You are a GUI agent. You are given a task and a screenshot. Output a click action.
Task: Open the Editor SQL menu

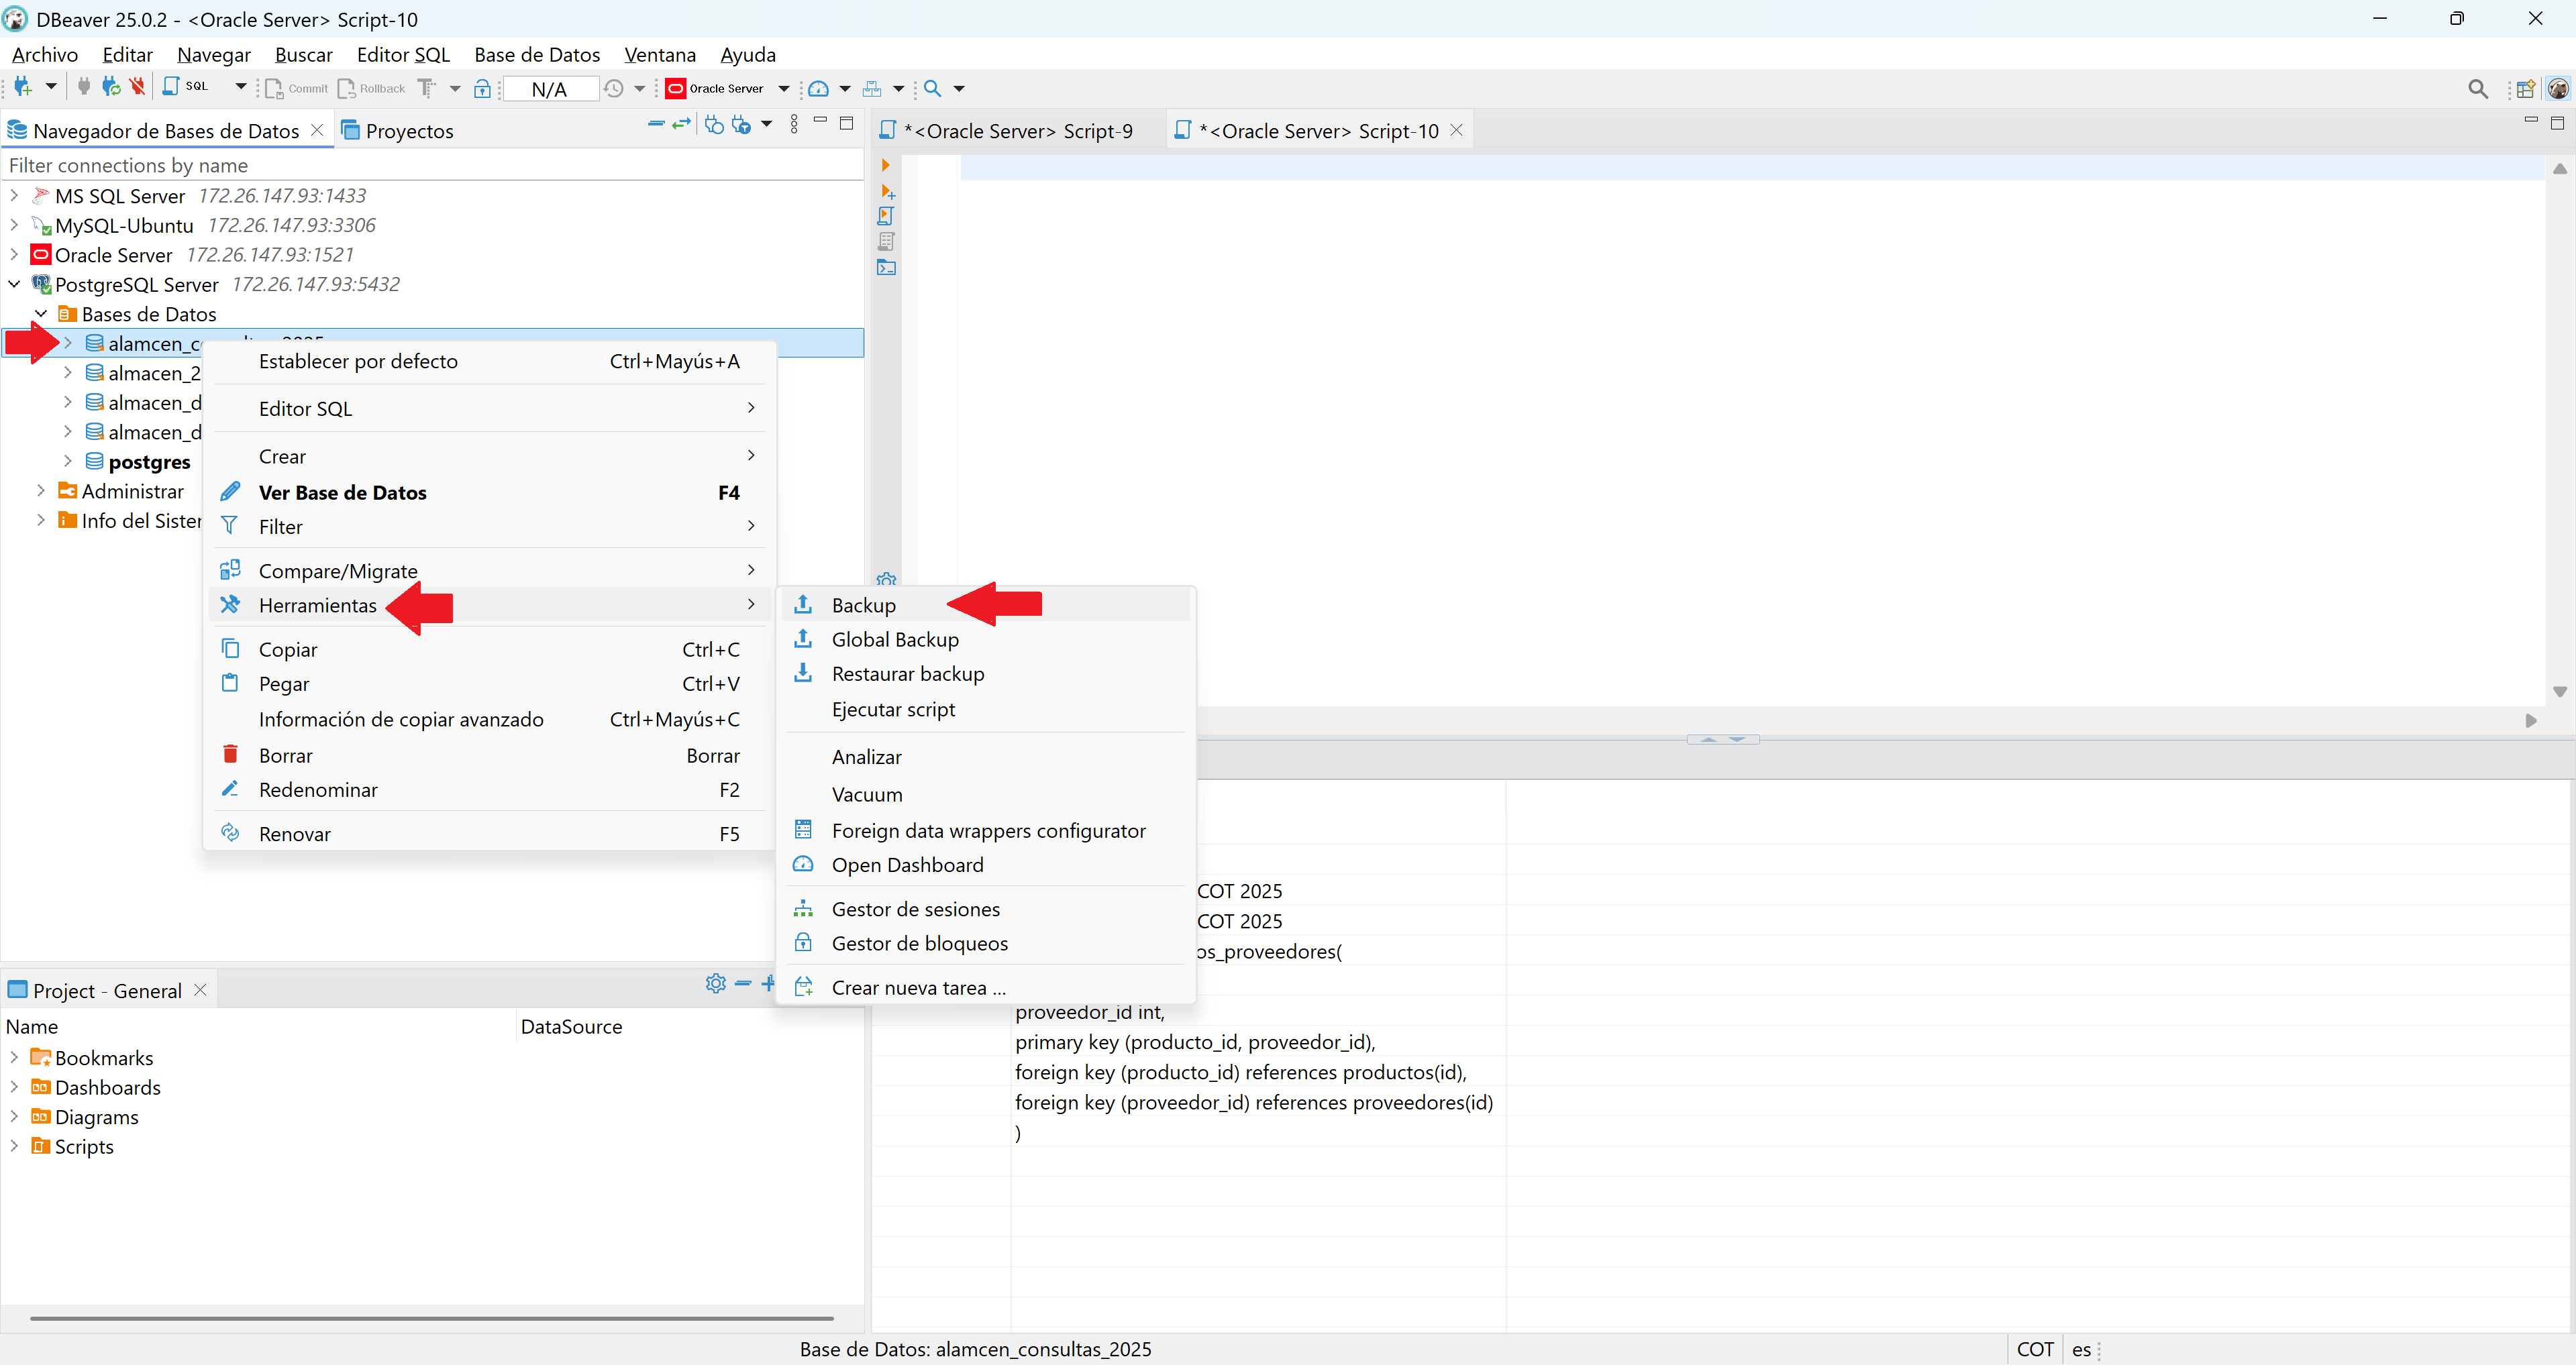pos(403,55)
